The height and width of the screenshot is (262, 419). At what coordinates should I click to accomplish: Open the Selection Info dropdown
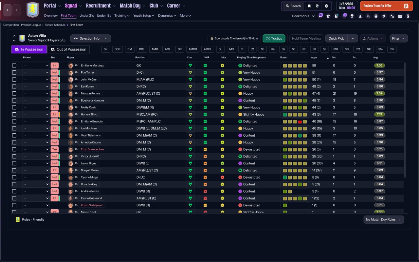click(91, 38)
